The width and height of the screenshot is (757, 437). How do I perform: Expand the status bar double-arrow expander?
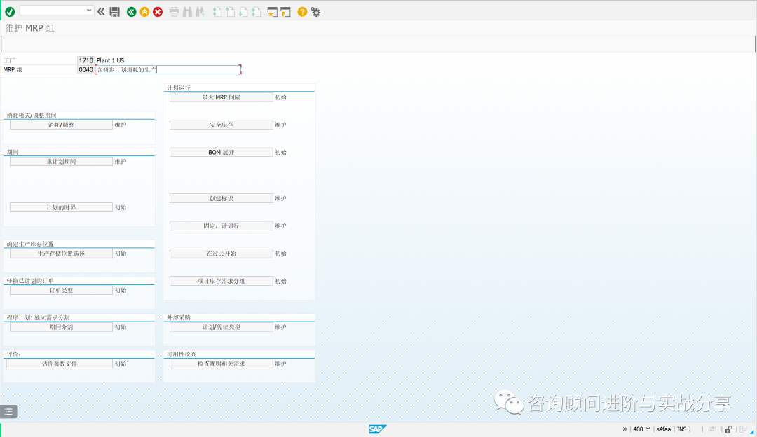click(x=625, y=429)
